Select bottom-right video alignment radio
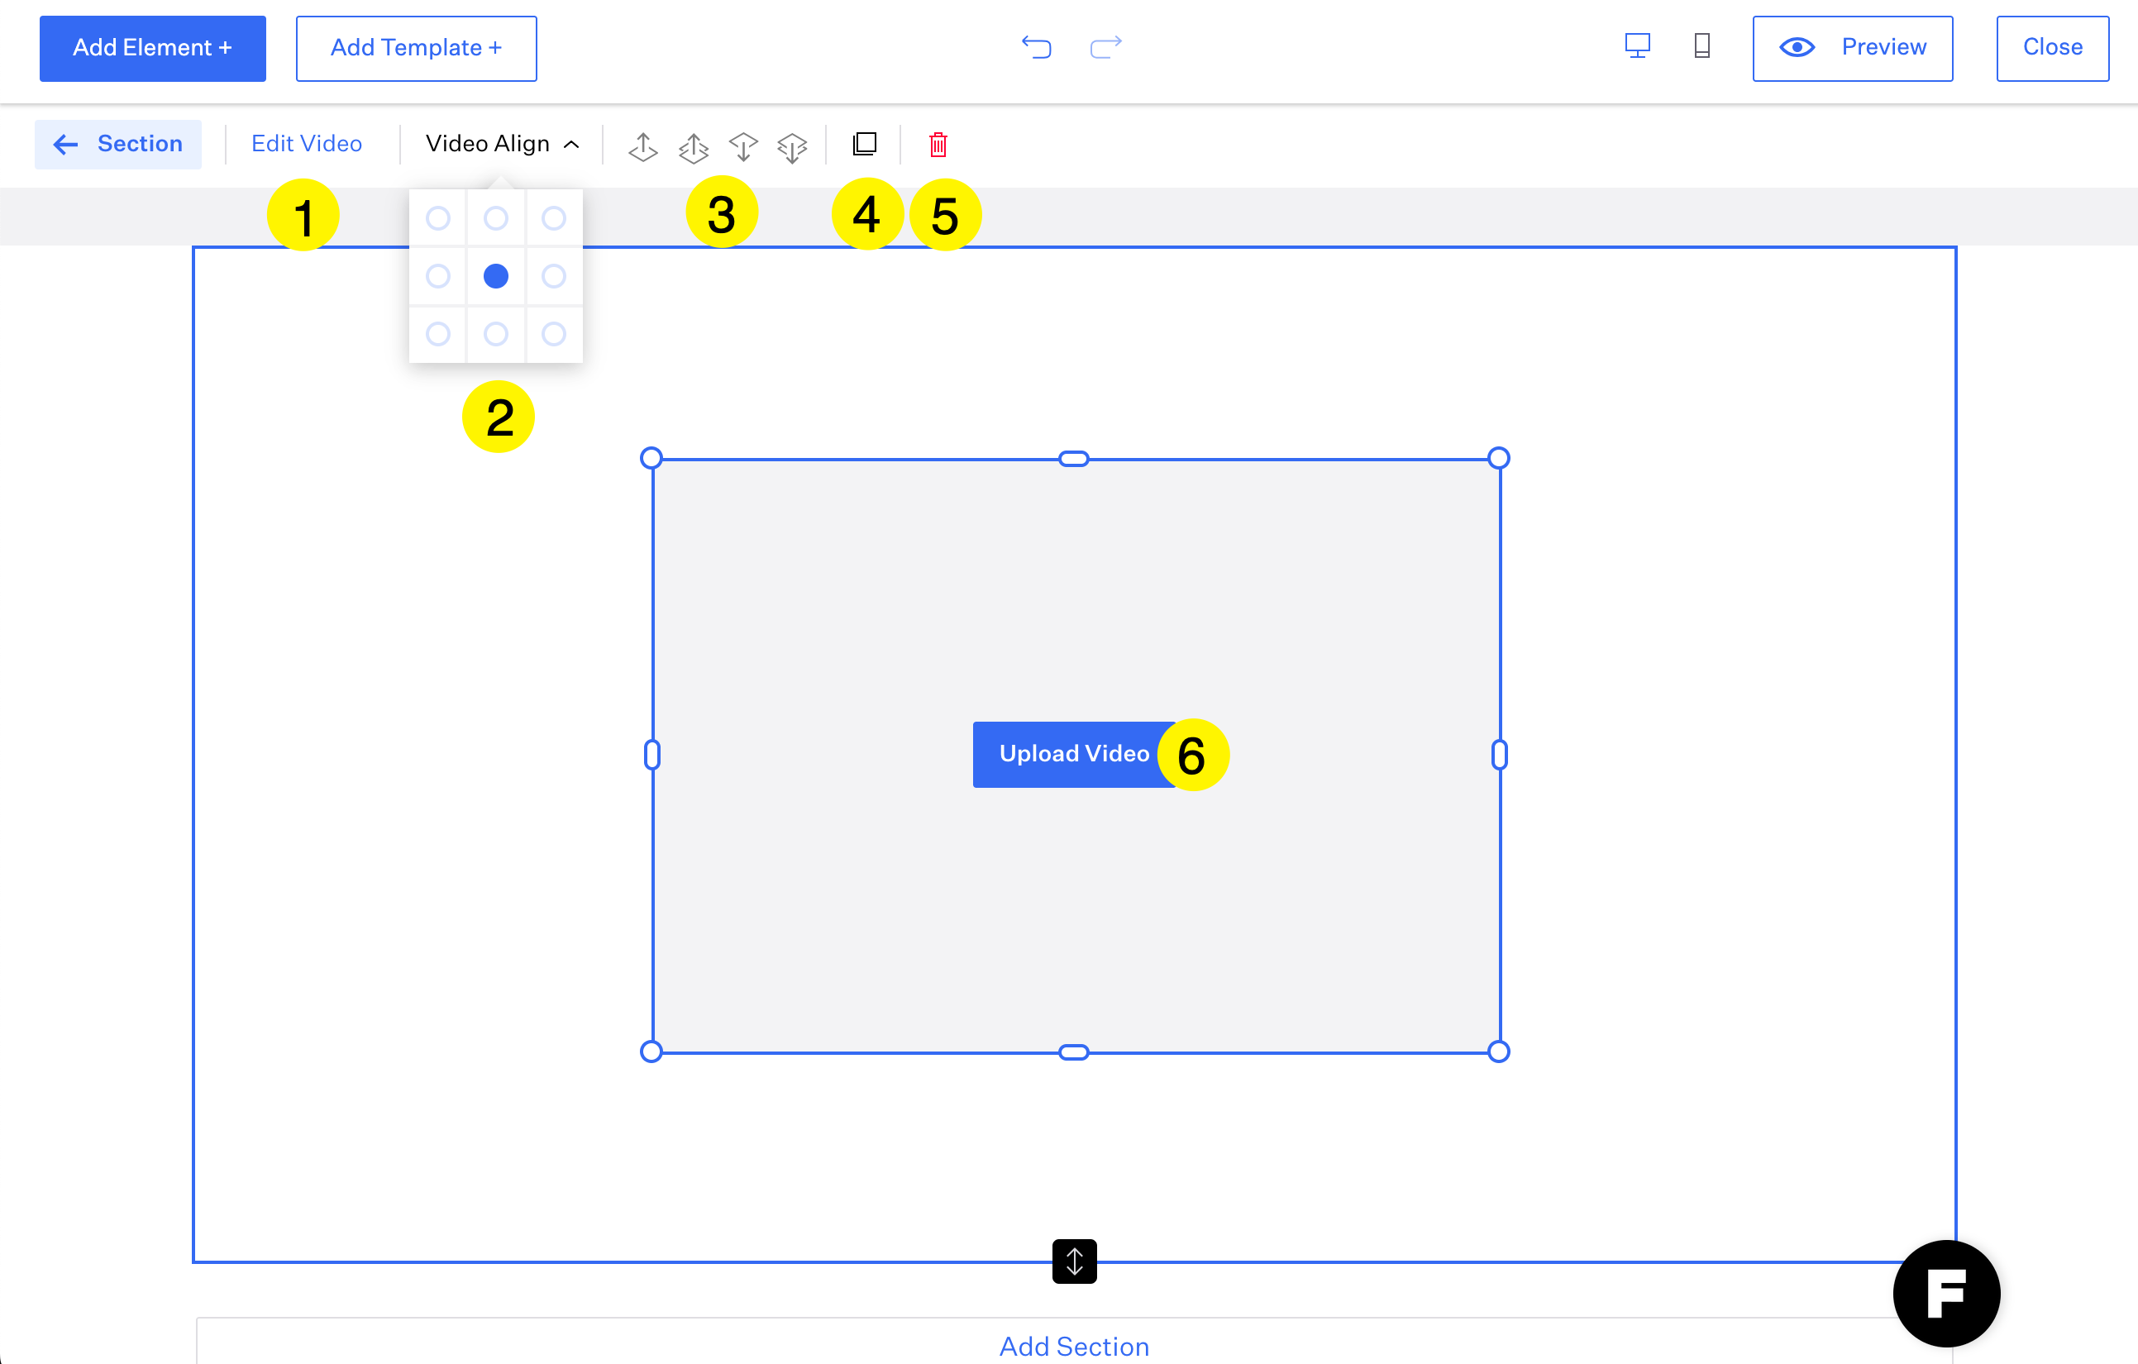This screenshot has height=1364, width=2138. (x=553, y=334)
